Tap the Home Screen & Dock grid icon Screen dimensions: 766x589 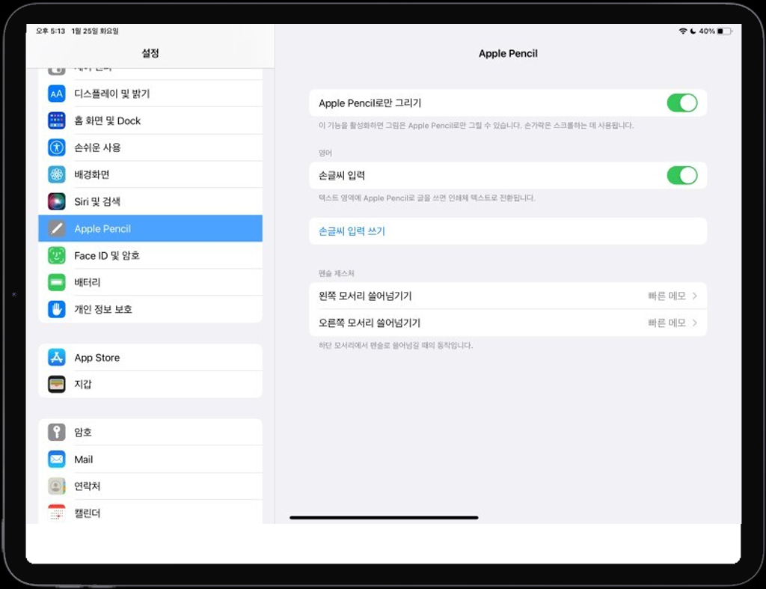(x=57, y=120)
